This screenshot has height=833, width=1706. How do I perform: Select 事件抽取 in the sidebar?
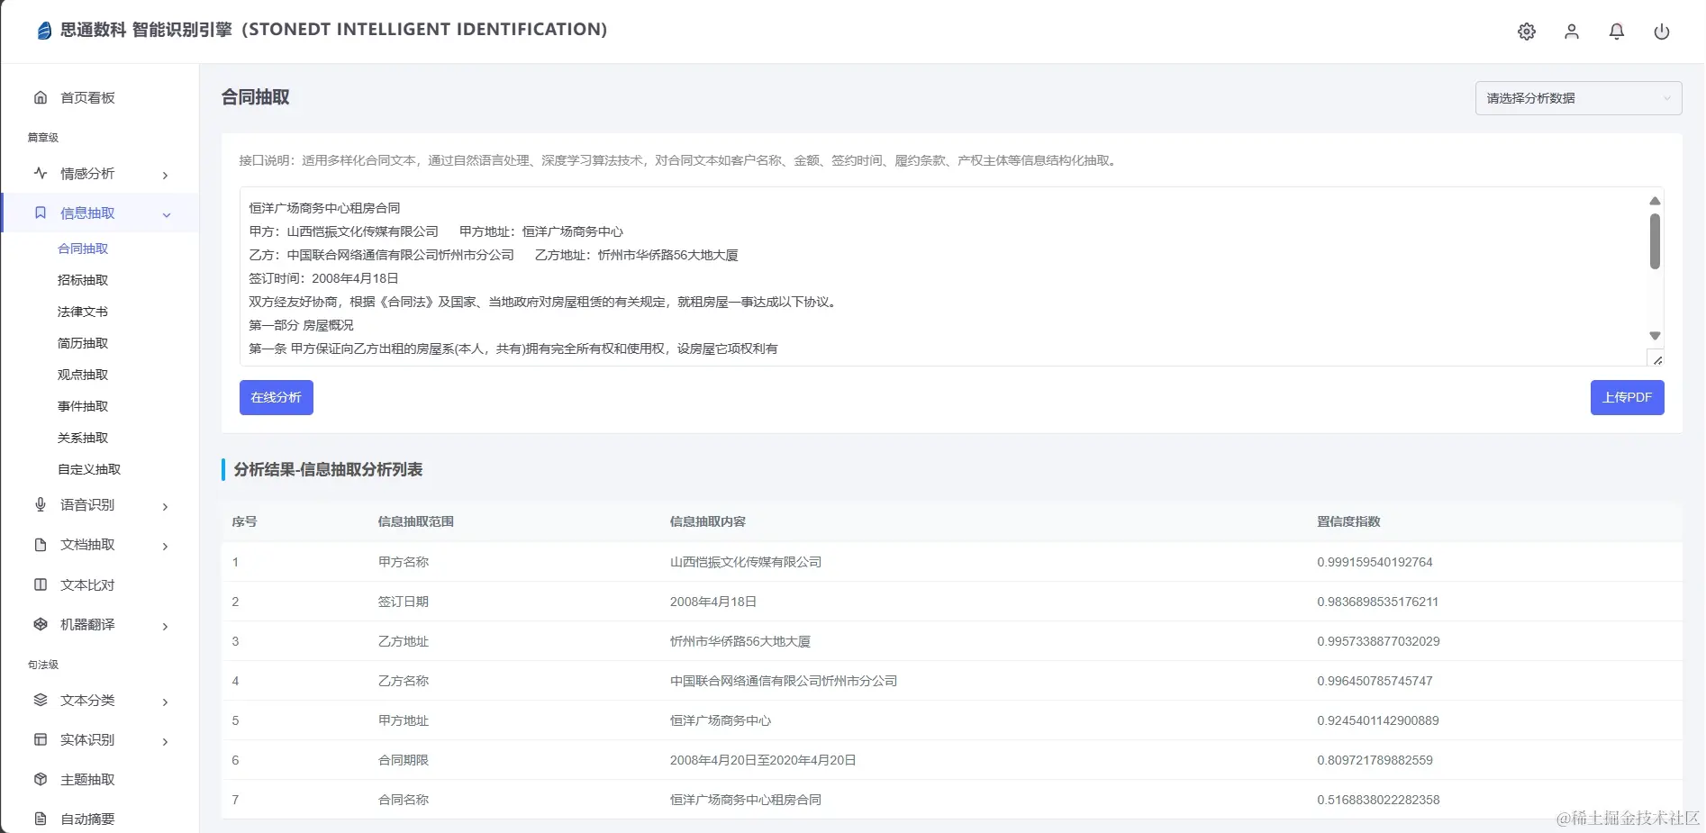(83, 406)
